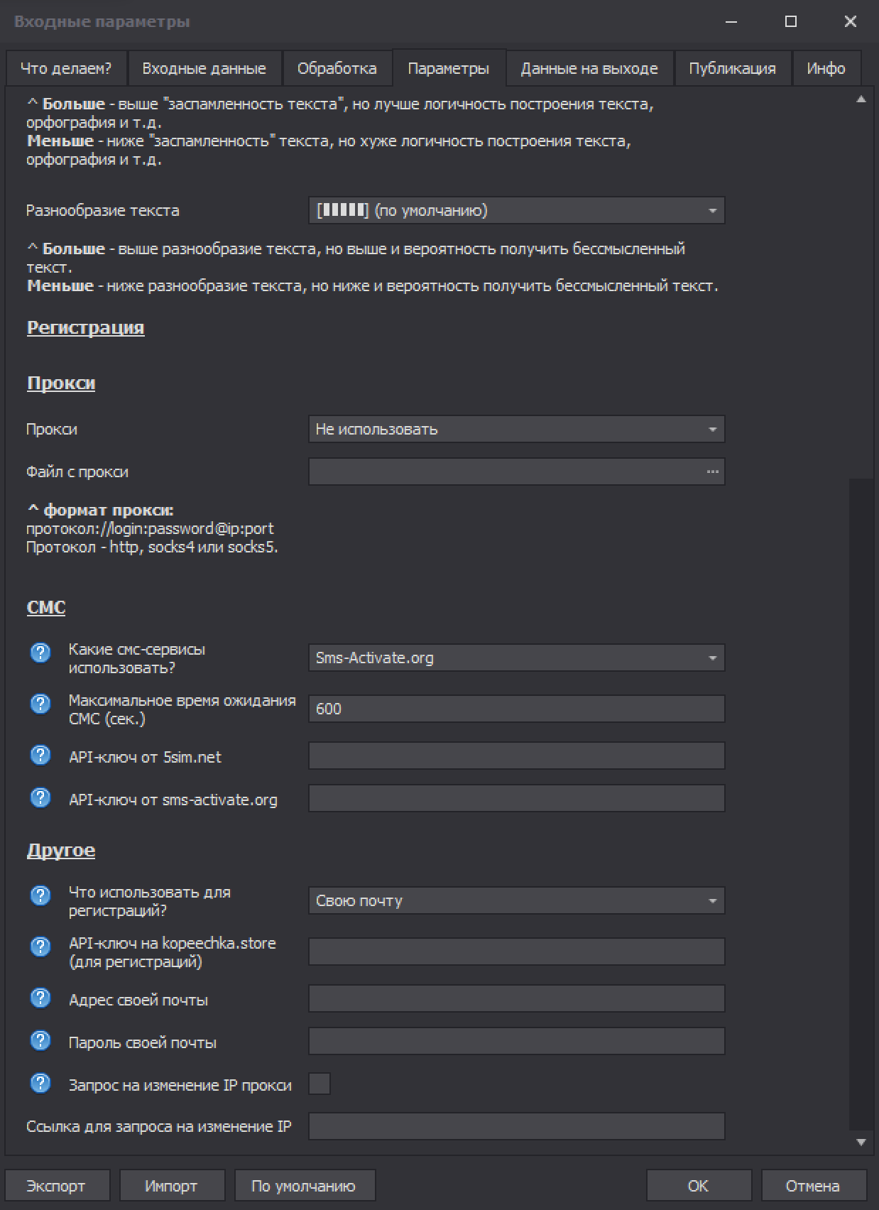The image size is (879, 1210).
Task: Click help icon beside sms-activate.org API key
Action: pyautogui.click(x=40, y=797)
